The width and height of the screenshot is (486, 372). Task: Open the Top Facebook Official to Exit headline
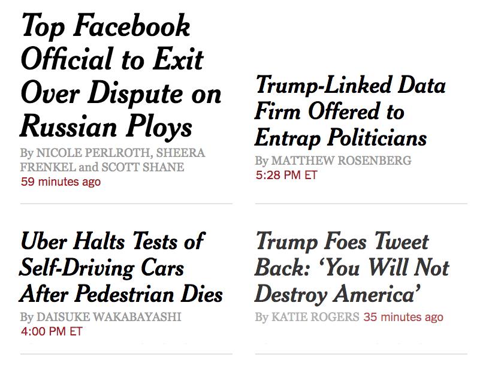[120, 75]
